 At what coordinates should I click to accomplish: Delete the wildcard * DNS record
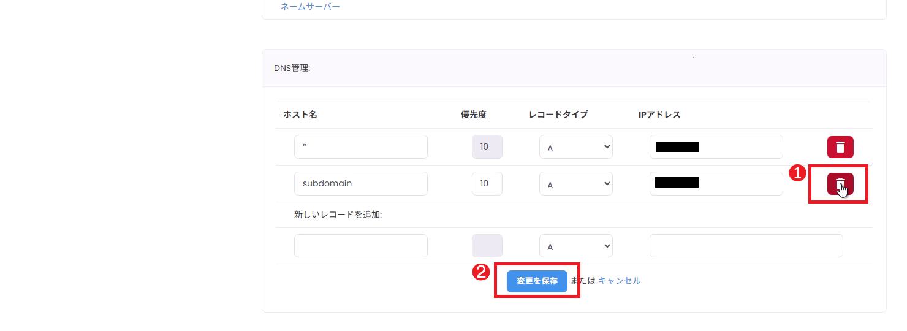click(x=840, y=147)
